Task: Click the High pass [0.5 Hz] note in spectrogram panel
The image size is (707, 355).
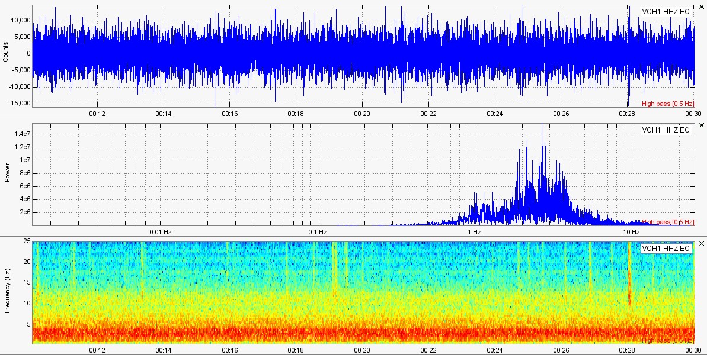Action: pyautogui.click(x=668, y=340)
